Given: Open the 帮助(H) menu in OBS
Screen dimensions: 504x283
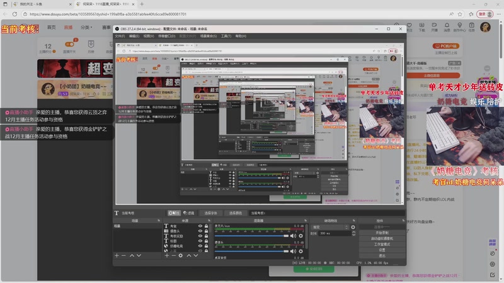Looking at the screenshot, I should tap(241, 36).
